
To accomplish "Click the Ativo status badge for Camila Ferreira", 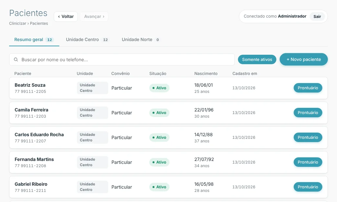I will (159, 113).
